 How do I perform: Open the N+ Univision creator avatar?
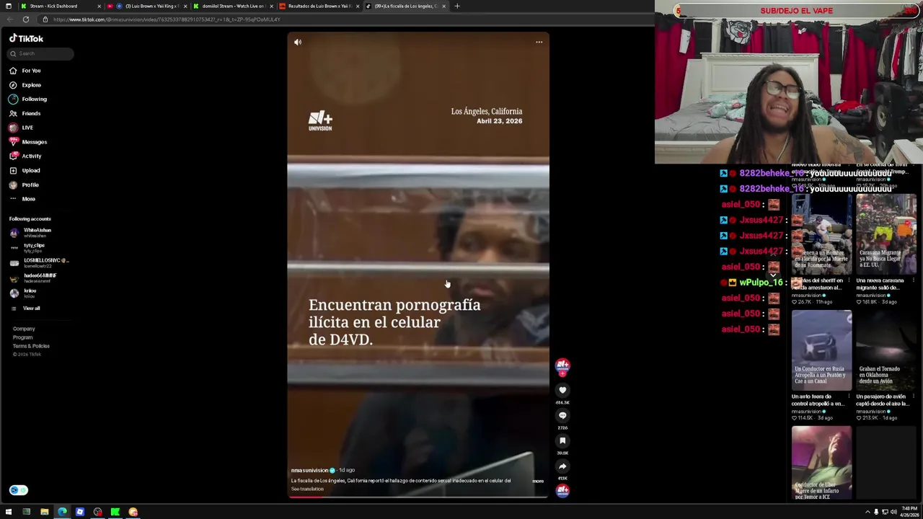(562, 365)
